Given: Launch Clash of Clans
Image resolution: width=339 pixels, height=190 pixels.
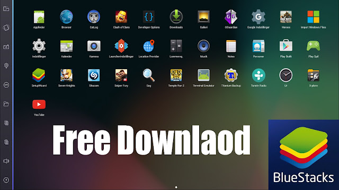Looking at the screenshot, I should point(121,17).
